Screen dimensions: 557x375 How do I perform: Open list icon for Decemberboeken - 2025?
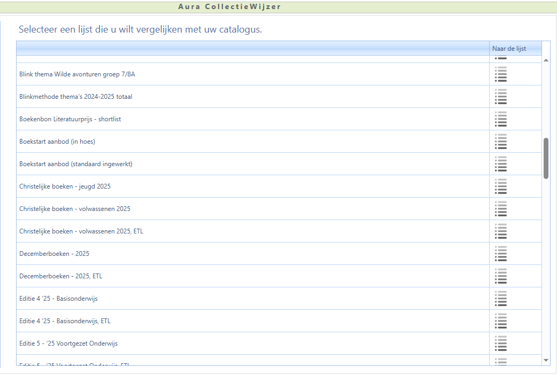click(x=501, y=254)
